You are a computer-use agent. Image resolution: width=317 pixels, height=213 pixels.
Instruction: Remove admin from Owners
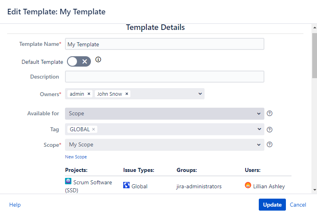pos(89,94)
